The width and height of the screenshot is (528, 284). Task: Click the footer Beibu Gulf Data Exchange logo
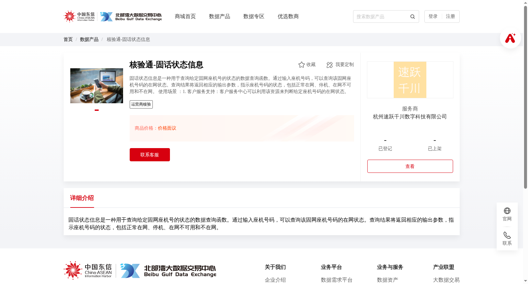point(168,271)
